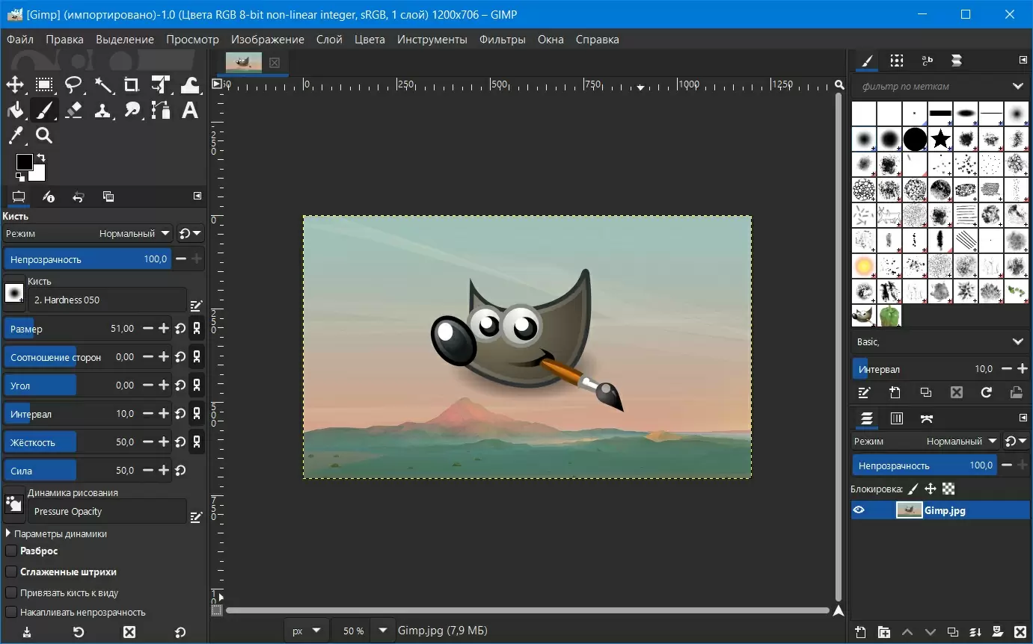Select the green pepper brush thumbnail

click(890, 315)
